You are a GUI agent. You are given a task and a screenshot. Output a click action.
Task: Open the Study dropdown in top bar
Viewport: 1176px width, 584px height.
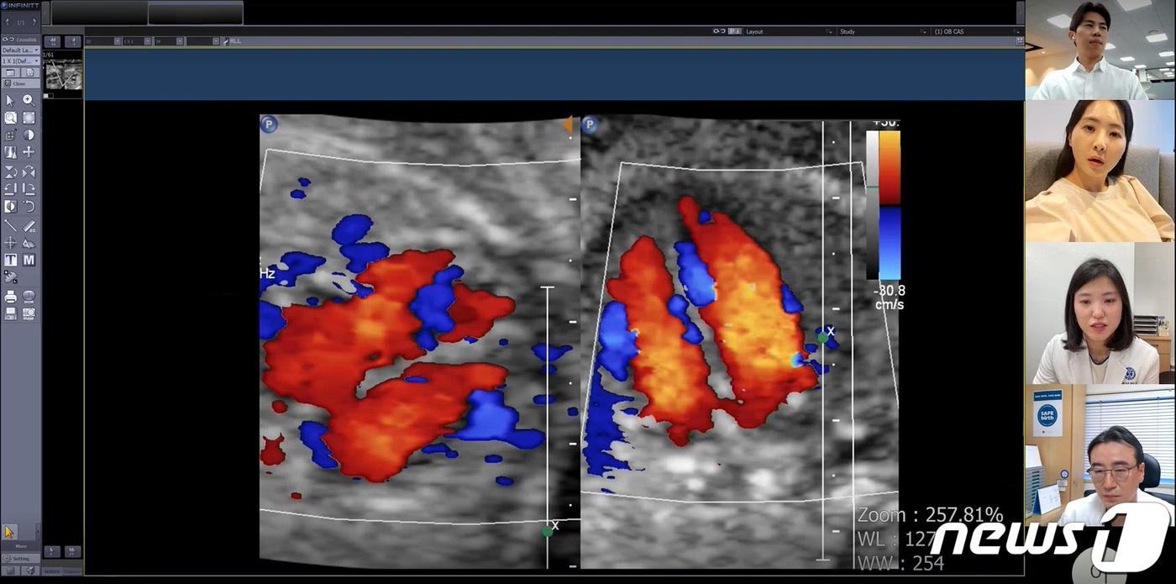(x=879, y=32)
